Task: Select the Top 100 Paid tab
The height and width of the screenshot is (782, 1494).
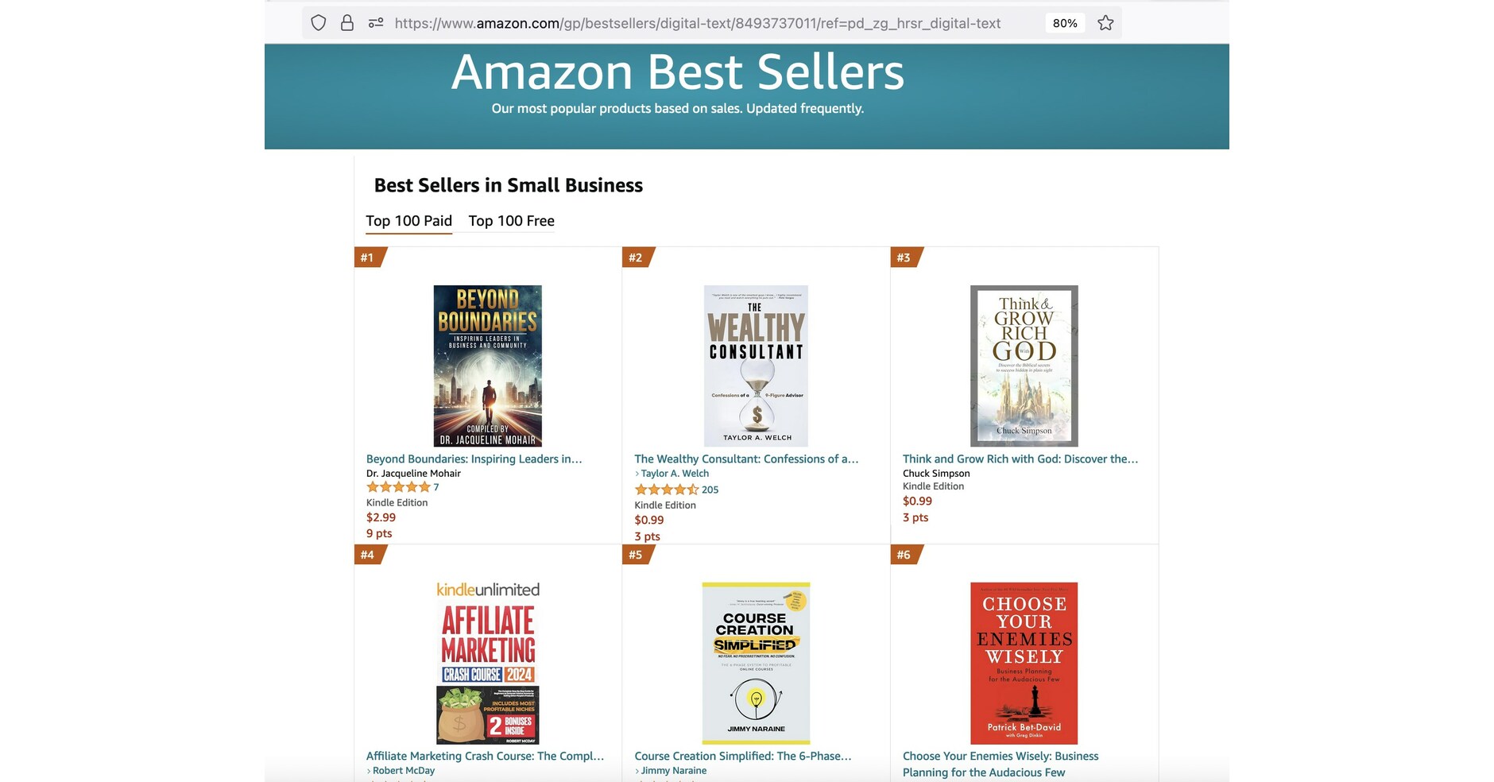Action: point(408,221)
